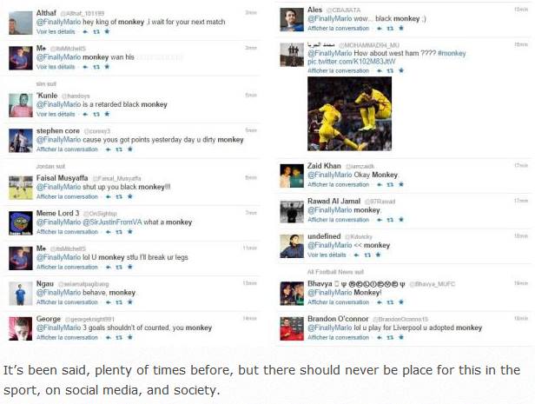Click Bhavya's profile avatar picture
The image size is (535, 404).
pyautogui.click(x=292, y=291)
